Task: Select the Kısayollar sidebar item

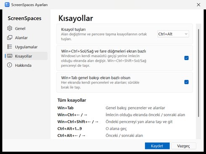Action: (26, 56)
